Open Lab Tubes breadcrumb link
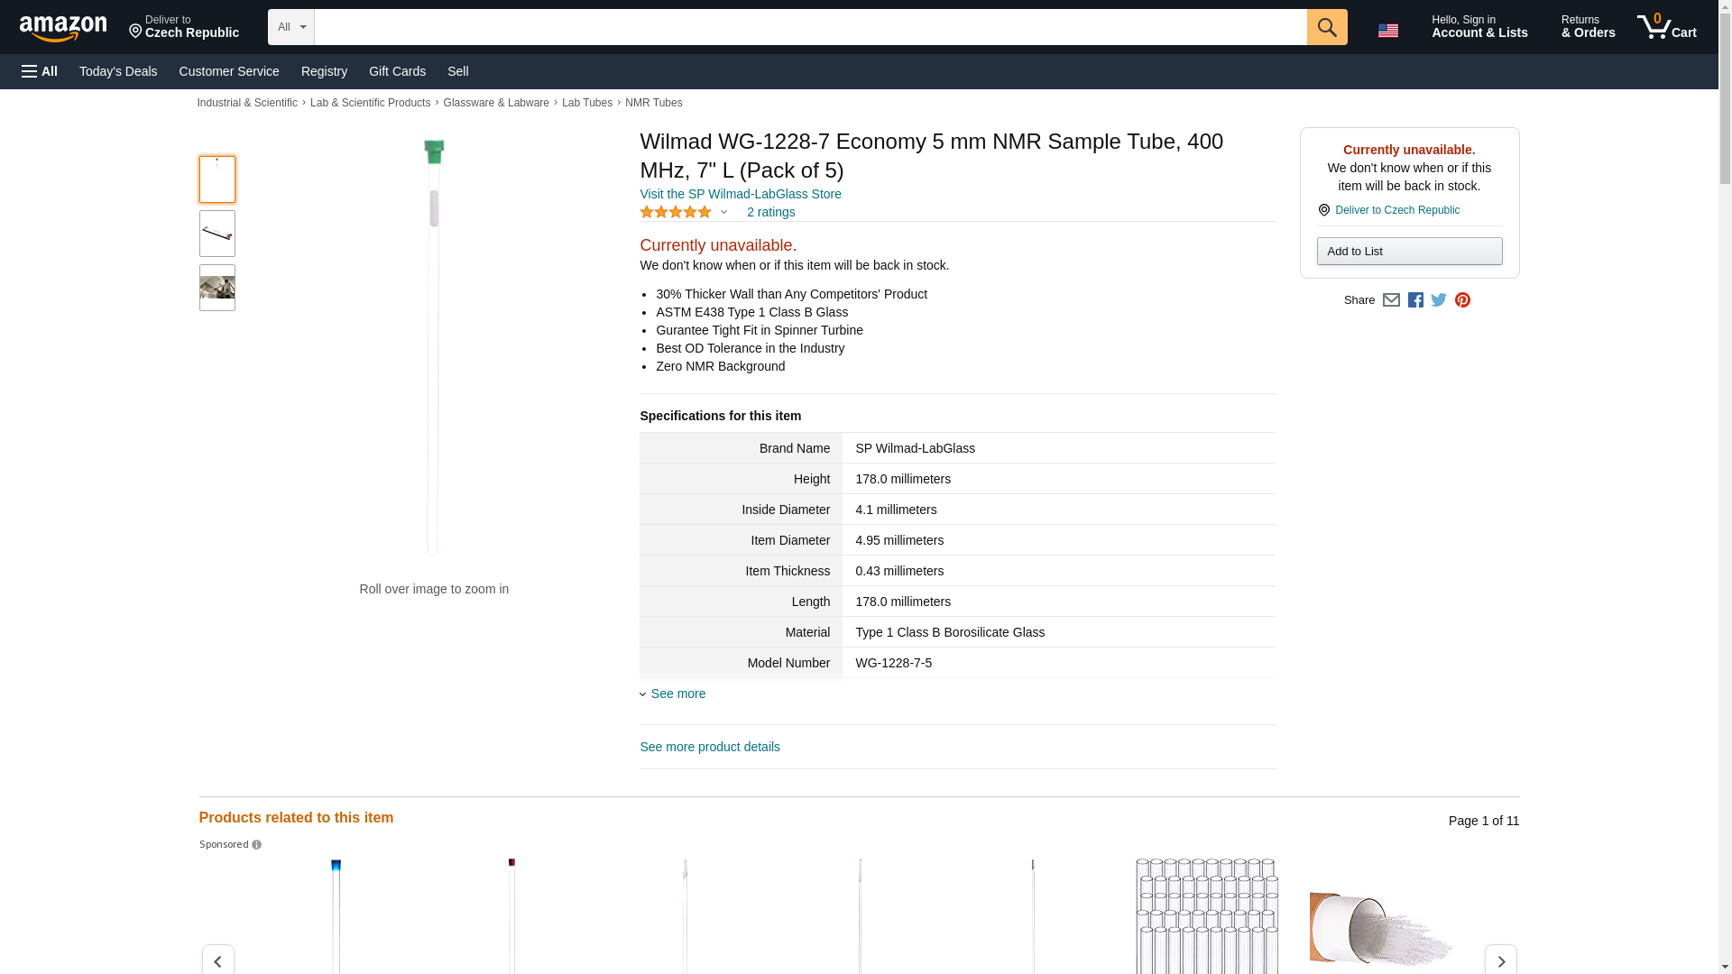Viewport: 1732px width, 974px height. [586, 103]
